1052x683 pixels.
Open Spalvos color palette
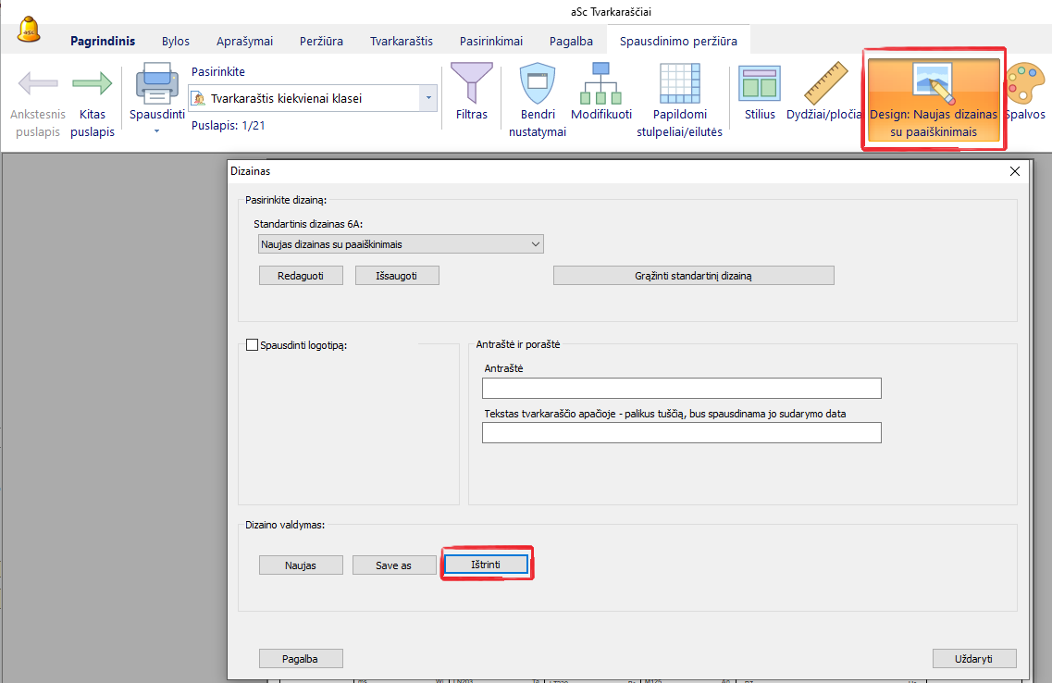coord(1024,84)
